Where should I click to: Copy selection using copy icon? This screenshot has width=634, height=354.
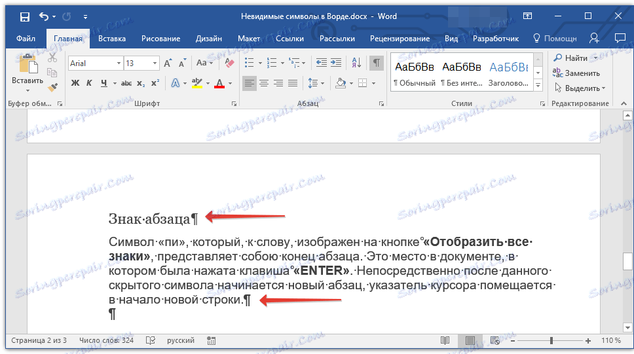click(x=52, y=73)
